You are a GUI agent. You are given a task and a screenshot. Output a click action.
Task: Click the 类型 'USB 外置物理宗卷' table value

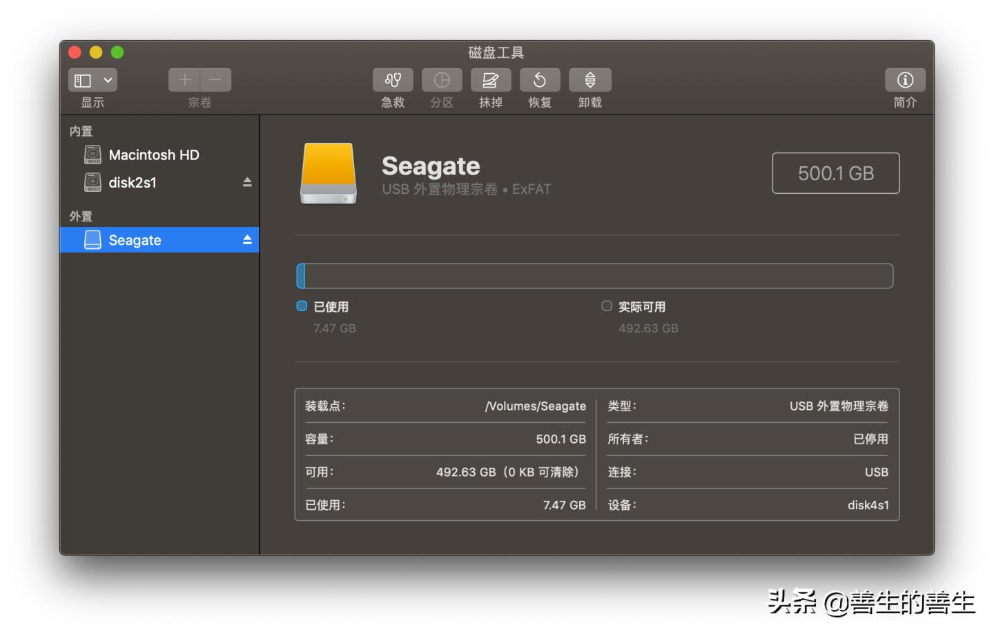coord(839,406)
